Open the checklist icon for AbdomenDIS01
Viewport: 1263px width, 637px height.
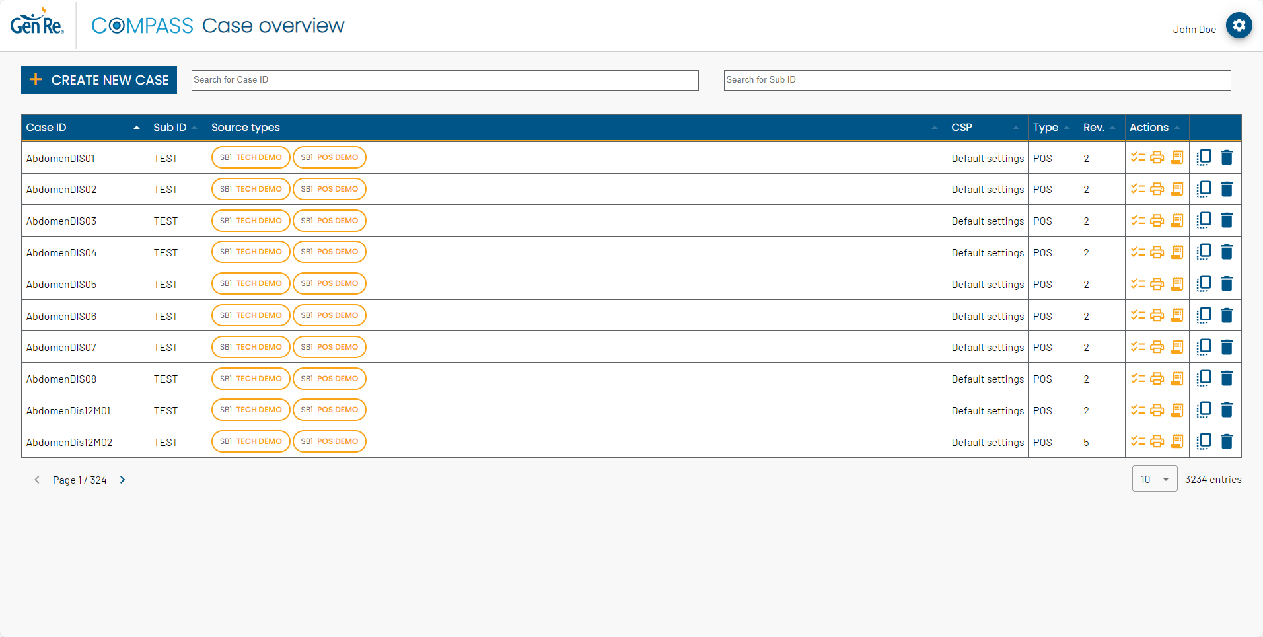click(x=1137, y=157)
